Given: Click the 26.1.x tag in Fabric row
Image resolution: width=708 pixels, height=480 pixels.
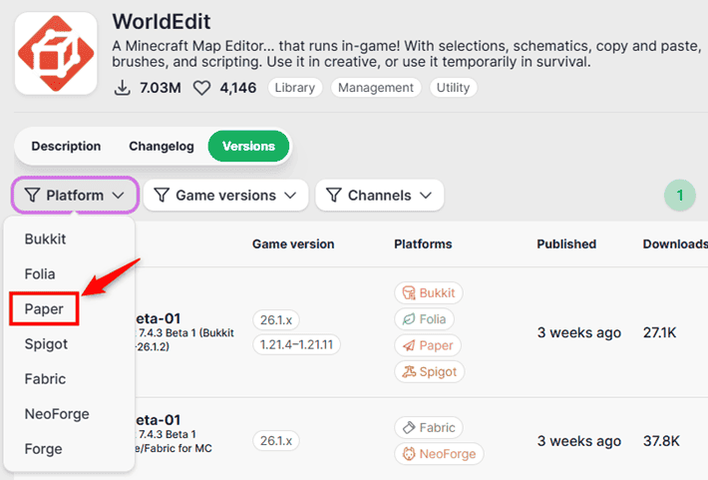Looking at the screenshot, I should click(x=276, y=441).
